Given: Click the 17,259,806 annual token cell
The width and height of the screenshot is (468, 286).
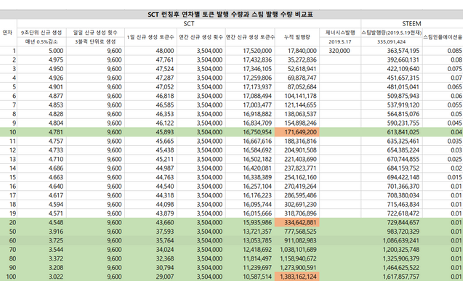Looking at the screenshot, I should [257, 78].
